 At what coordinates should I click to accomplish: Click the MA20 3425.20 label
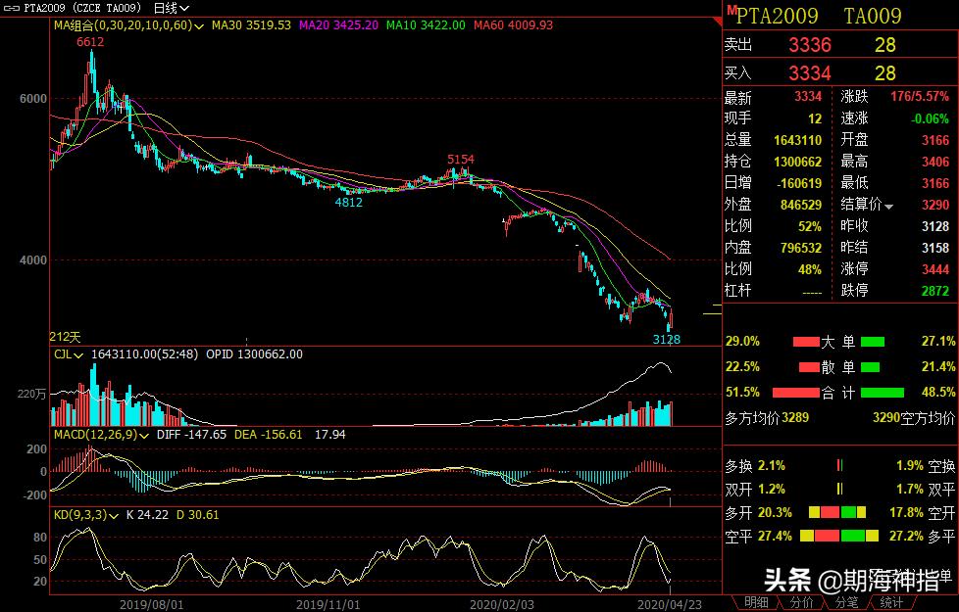click(x=339, y=25)
